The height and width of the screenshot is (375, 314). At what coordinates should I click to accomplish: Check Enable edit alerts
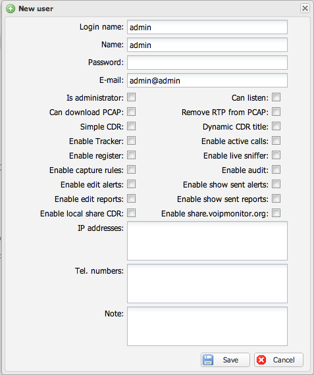pyautogui.click(x=132, y=184)
